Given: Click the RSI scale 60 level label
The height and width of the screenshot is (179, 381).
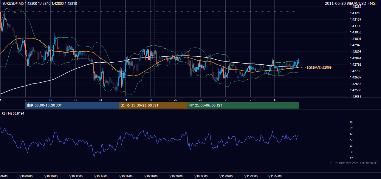Looking at the screenshot, I should [x=351, y=134].
